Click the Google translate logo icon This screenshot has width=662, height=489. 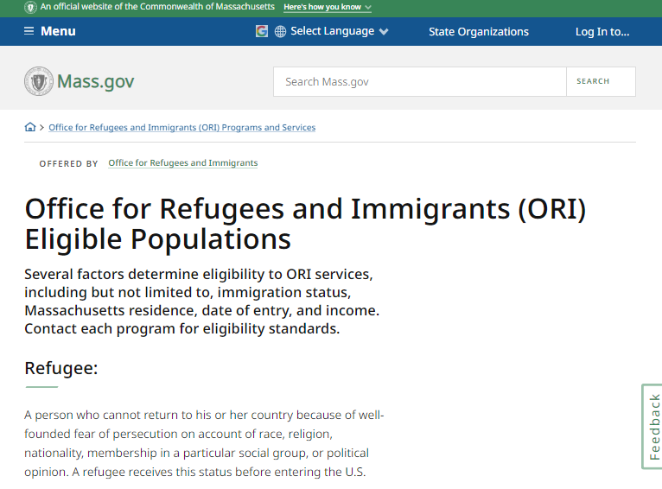(x=262, y=31)
